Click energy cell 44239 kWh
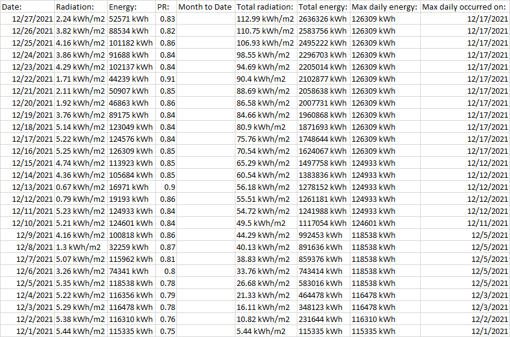 [x=131, y=79]
